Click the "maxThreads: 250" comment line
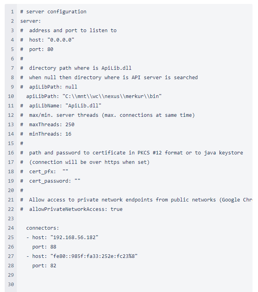The height and width of the screenshot is (292, 258). [x=51, y=125]
